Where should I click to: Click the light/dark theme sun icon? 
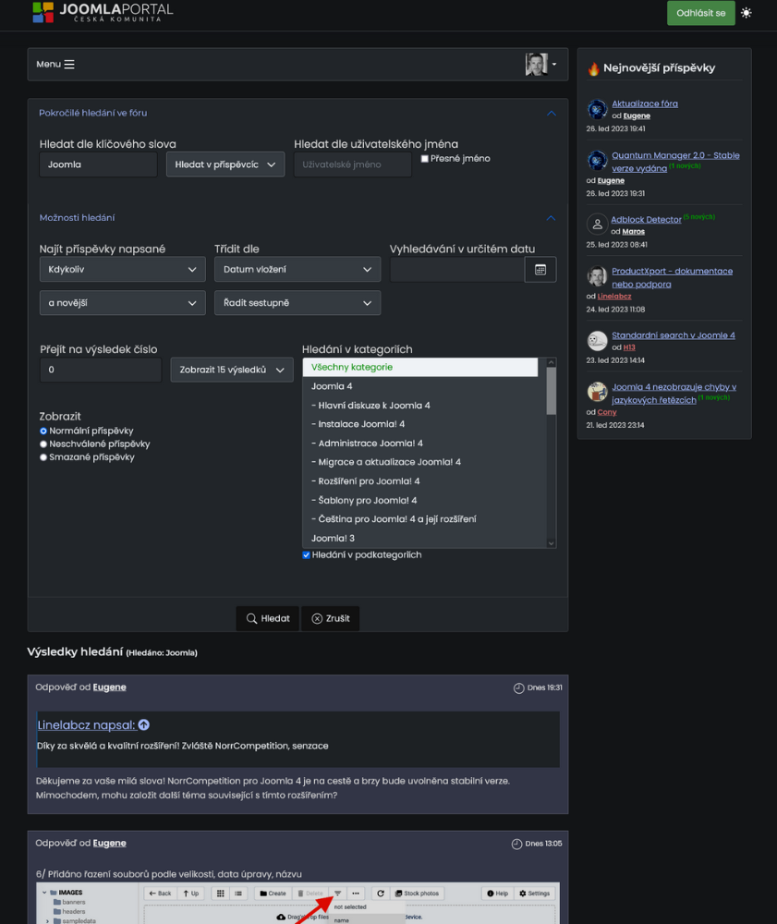tap(747, 13)
